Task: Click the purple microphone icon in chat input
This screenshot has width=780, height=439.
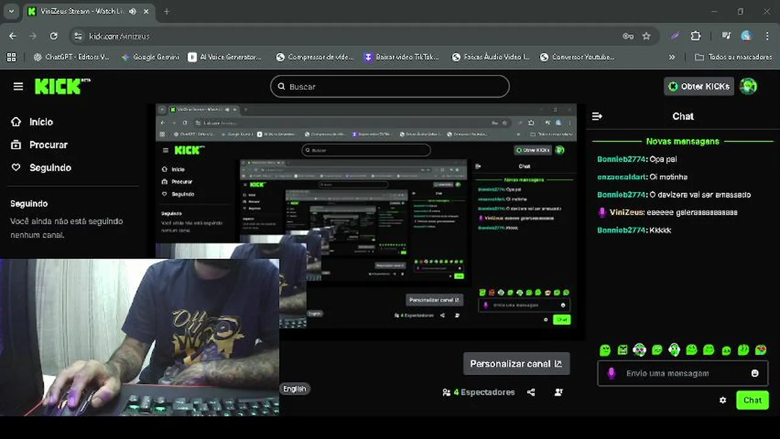Action: coord(612,373)
